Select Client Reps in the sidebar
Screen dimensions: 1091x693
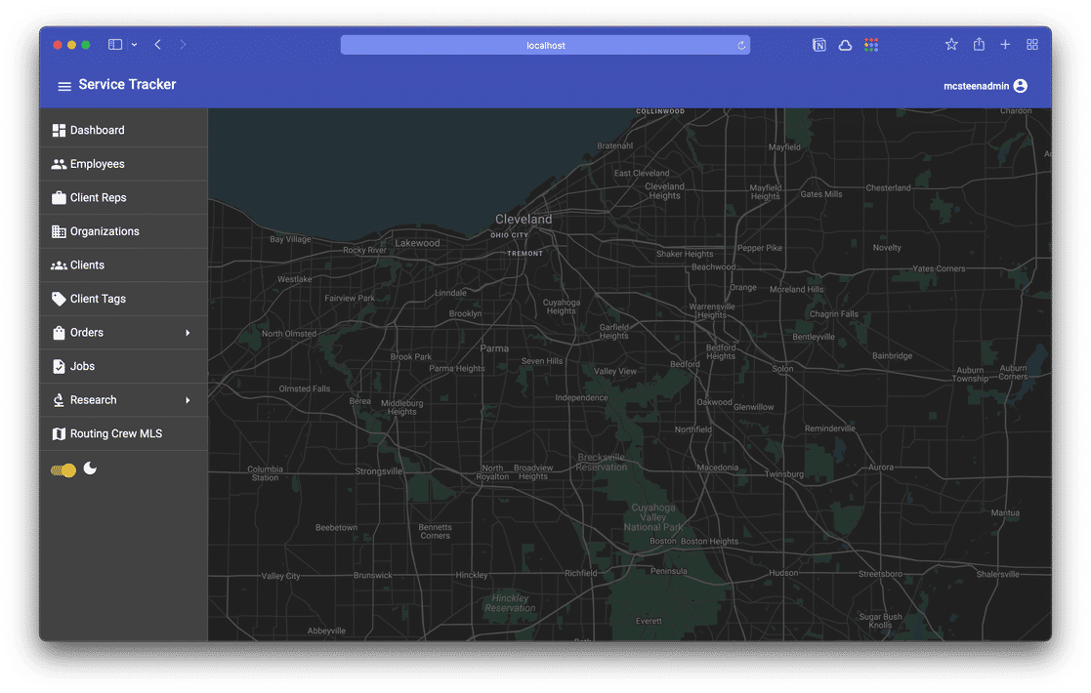[123, 197]
